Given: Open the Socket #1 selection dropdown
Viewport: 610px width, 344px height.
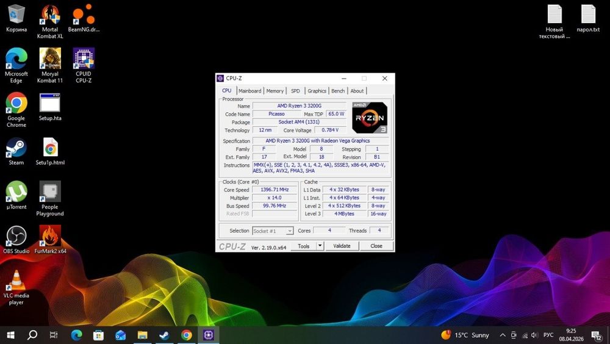Looking at the screenshot, I should coord(272,231).
